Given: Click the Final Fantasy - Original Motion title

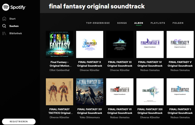Looking at the screenshot, I should coord(61,64).
